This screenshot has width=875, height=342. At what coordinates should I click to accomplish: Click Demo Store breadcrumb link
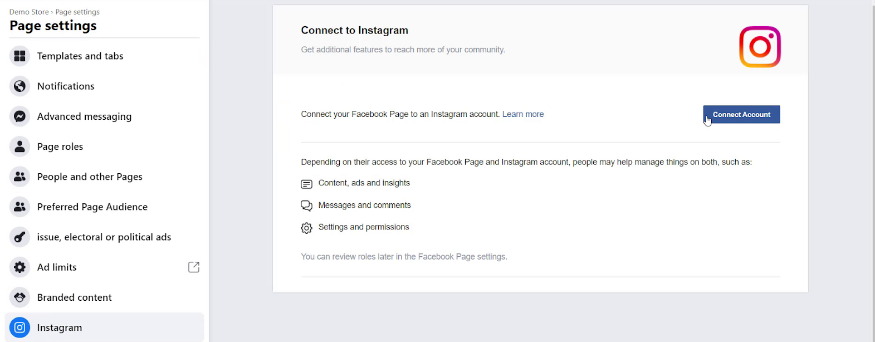(29, 12)
